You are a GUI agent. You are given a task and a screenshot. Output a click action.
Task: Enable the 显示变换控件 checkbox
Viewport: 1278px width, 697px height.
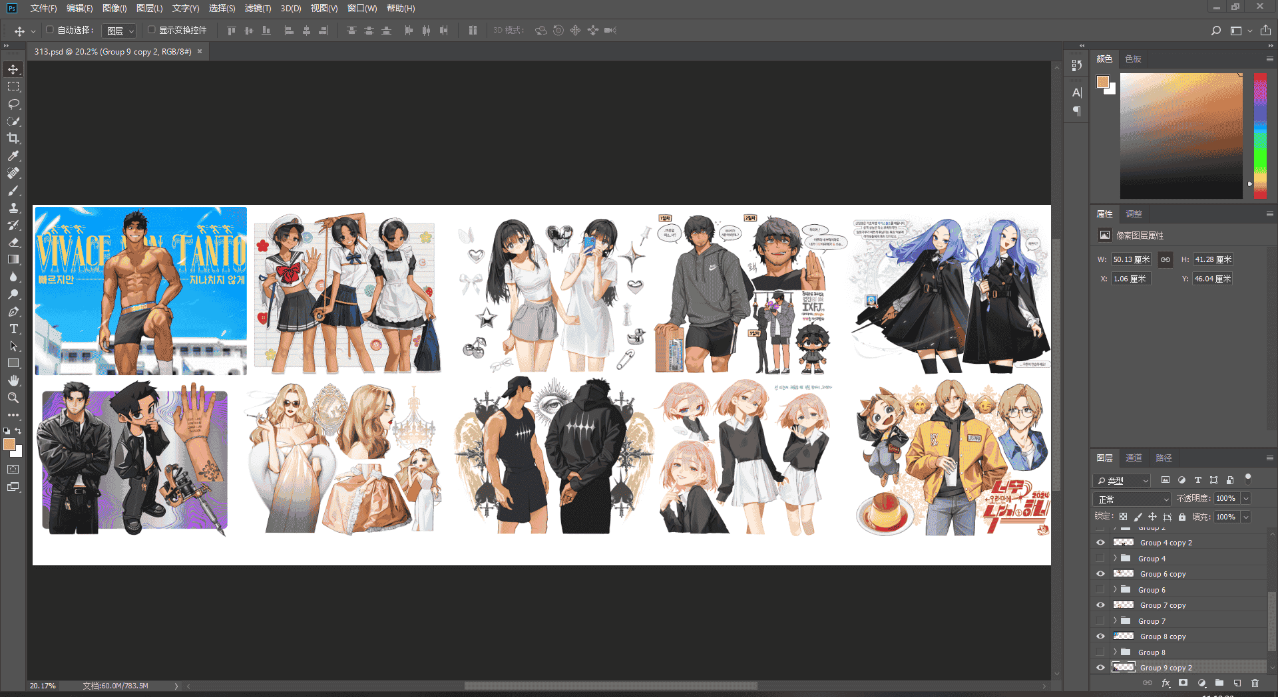point(151,30)
